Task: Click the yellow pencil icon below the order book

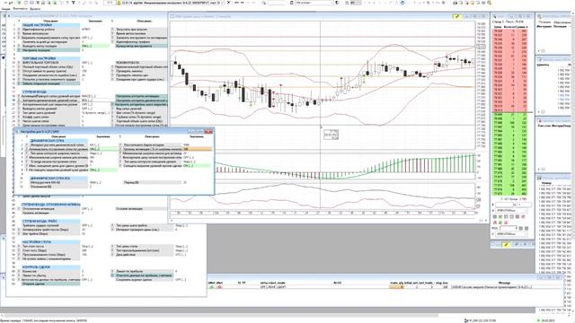Action: (x=507, y=244)
